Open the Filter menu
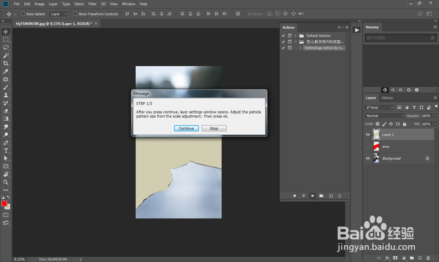The height and width of the screenshot is (262, 439). 92,4
